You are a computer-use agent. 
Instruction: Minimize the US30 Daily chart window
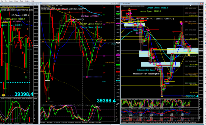coord(29,4)
